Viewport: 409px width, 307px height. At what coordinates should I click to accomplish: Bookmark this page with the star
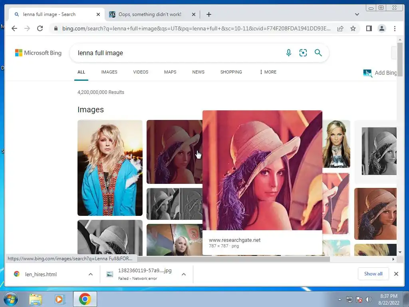pyautogui.click(x=353, y=28)
